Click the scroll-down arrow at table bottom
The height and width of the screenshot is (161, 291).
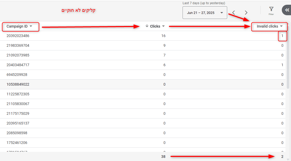point(288,159)
